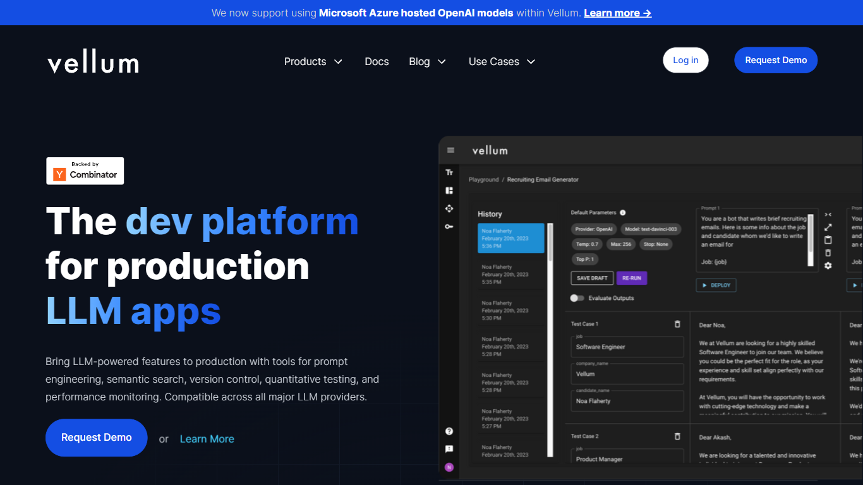Open the feedback chat bubble icon
The width and height of the screenshot is (863, 485).
[x=449, y=449]
